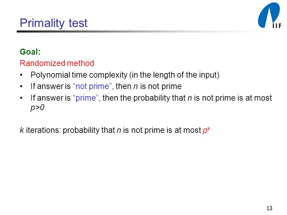The height and width of the screenshot is (215, 287).
Task: Click the 'p>0' italic text
Action: 37,107
